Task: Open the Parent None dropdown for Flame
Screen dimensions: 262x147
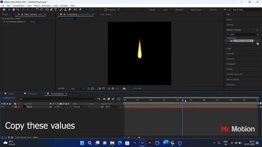Action: (112, 107)
